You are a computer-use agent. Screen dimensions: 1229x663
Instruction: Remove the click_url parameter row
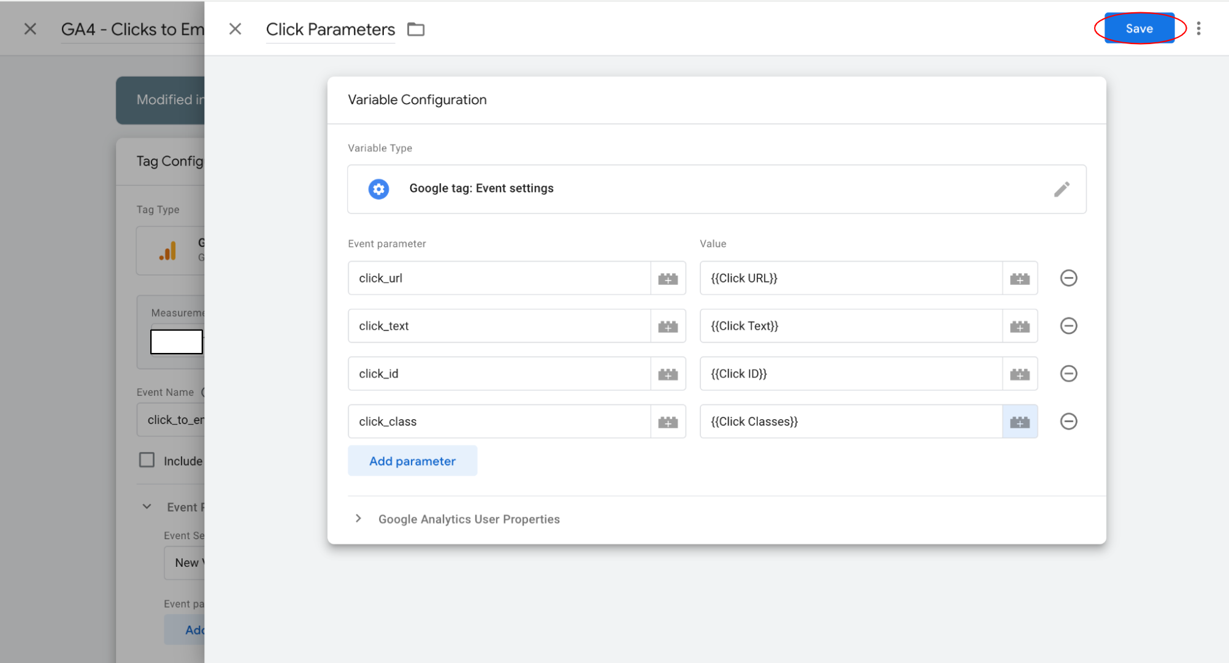(x=1068, y=278)
